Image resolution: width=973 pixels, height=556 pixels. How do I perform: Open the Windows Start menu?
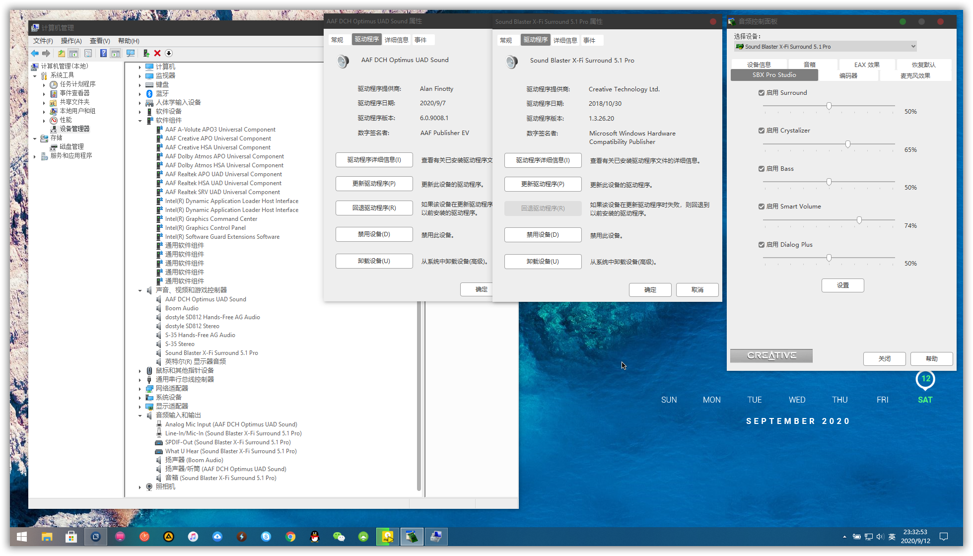point(22,537)
